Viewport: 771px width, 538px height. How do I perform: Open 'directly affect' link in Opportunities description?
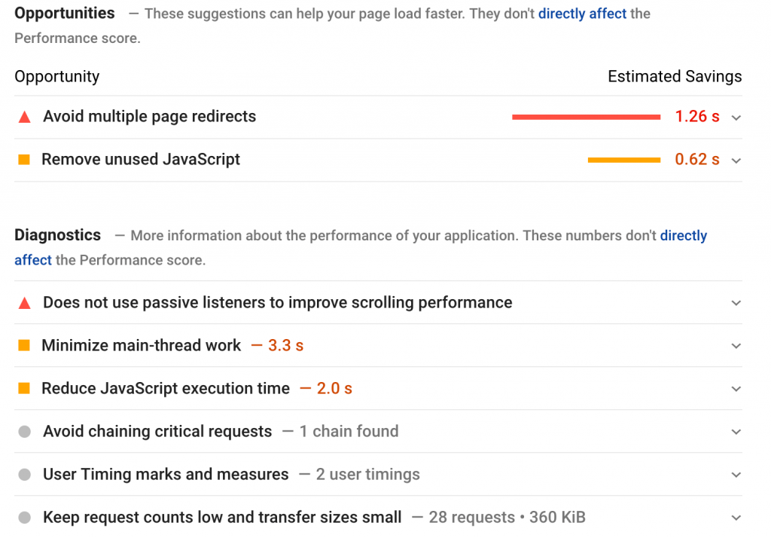[x=582, y=14]
